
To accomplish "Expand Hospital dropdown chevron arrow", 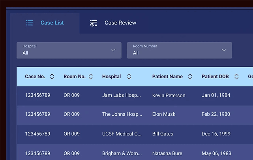I will click(x=113, y=50).
